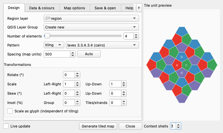Image resolution: width=223 pixels, height=133 pixels.
Task: Increase Skew Left-Right with up arrow
Action: pos(77,92)
